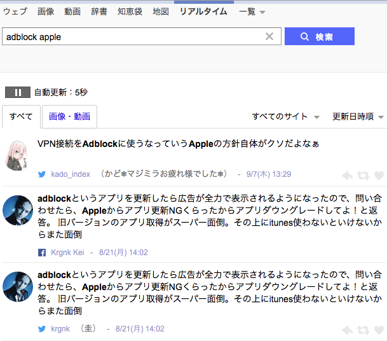Open the kado_index profile link
The image size is (387, 341).
[x=71, y=174]
